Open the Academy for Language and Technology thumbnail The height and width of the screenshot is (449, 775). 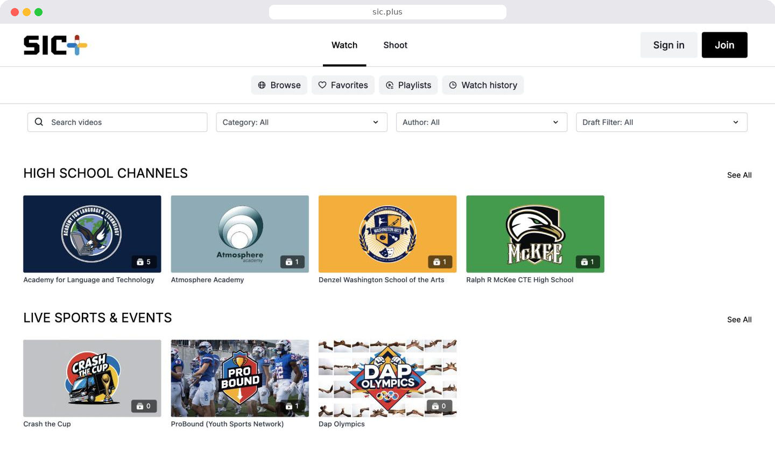pos(92,234)
